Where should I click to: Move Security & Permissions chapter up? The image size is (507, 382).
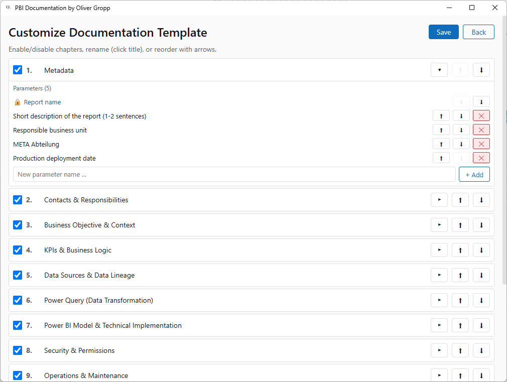click(x=460, y=350)
